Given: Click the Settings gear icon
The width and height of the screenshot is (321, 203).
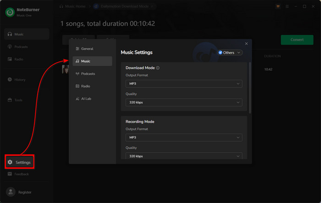Looking at the screenshot, I should [10, 162].
